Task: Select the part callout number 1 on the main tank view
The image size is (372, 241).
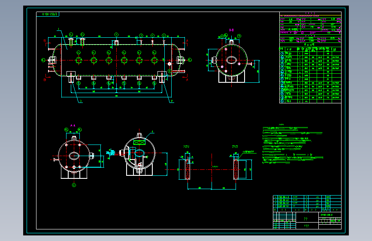Action: 58,29
